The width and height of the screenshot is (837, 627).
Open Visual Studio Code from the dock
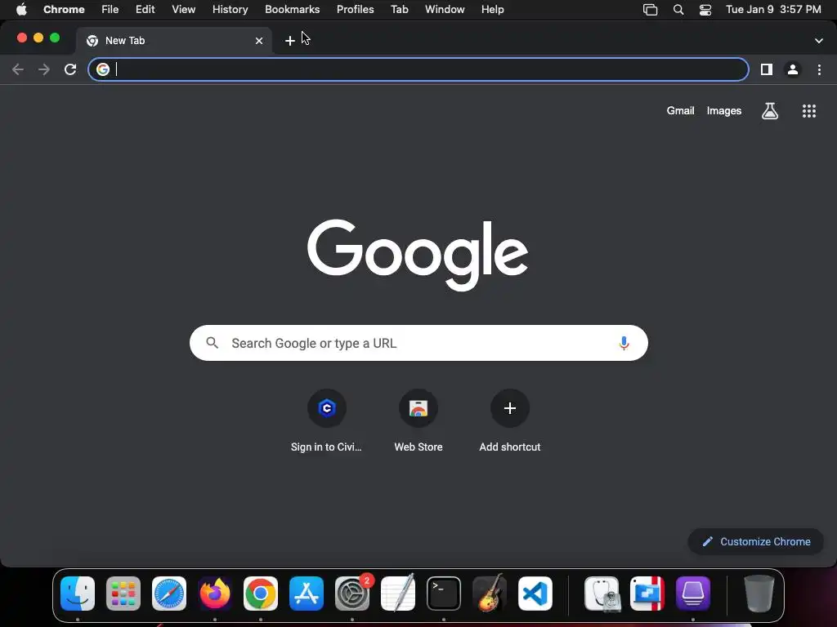[x=535, y=594]
